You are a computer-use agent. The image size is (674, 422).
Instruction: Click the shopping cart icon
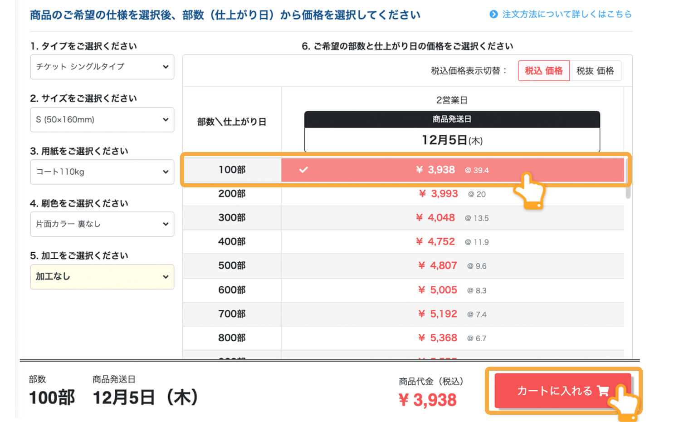603,391
